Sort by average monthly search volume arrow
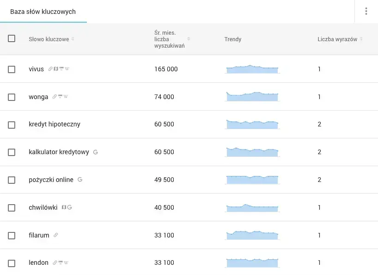 pos(189,39)
